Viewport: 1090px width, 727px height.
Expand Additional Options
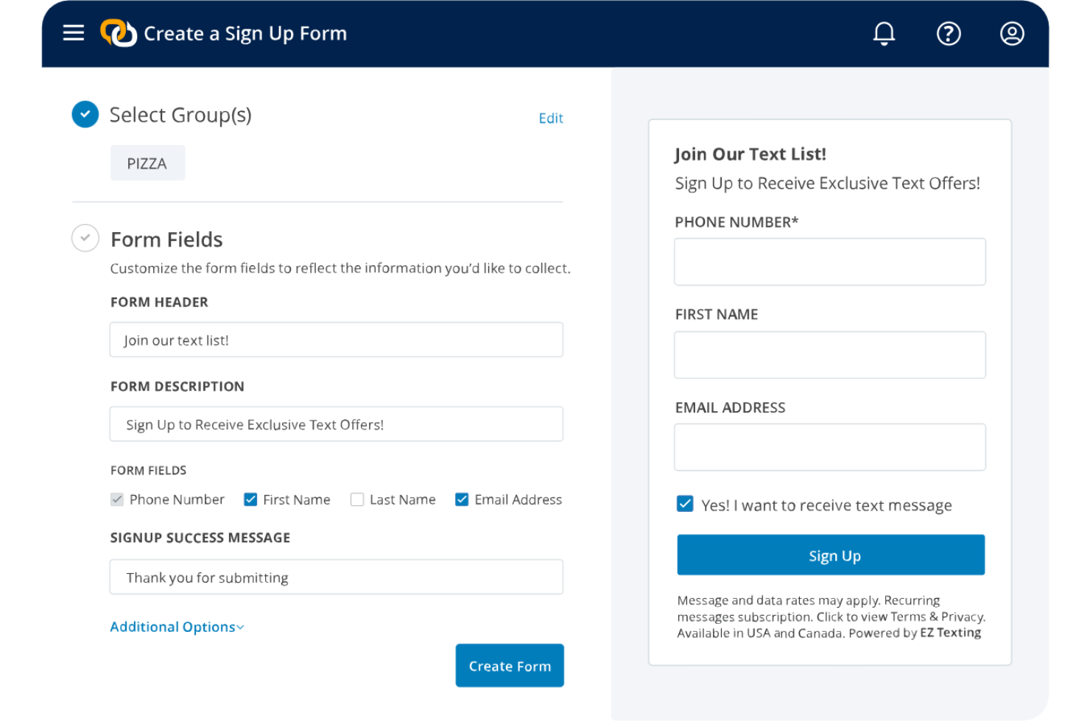pos(177,627)
